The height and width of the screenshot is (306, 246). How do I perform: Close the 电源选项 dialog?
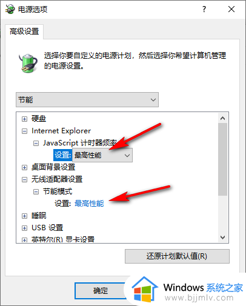point(231,9)
